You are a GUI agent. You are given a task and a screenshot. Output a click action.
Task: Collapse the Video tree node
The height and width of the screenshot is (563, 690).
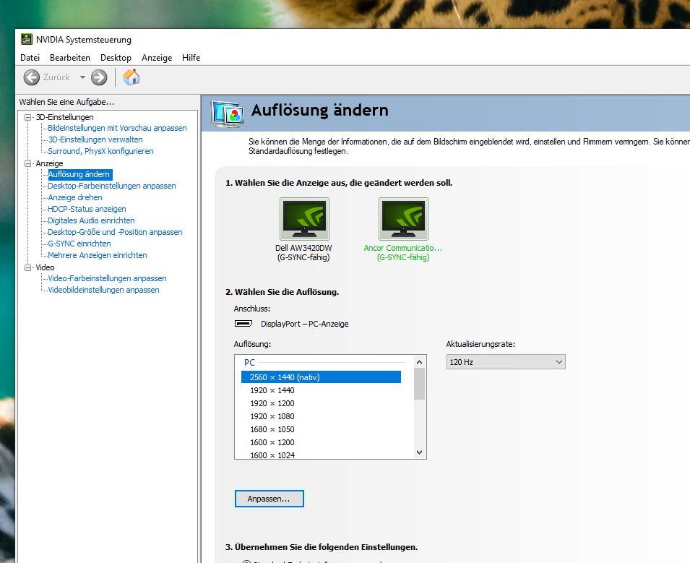tap(27, 267)
